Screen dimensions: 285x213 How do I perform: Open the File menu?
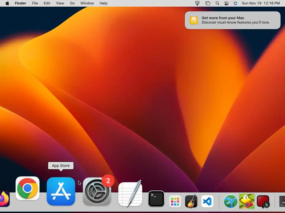35,3
